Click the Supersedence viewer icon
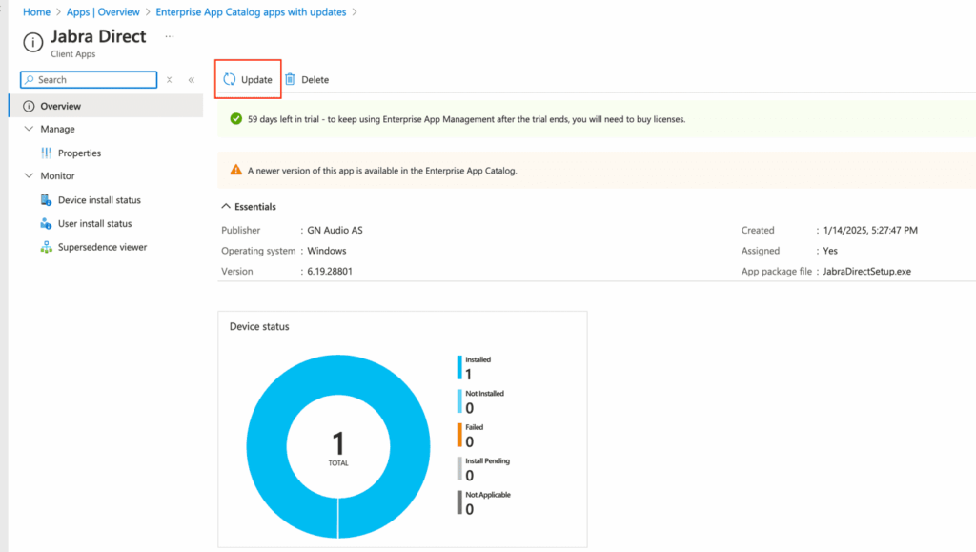976x552 pixels. [x=46, y=247]
